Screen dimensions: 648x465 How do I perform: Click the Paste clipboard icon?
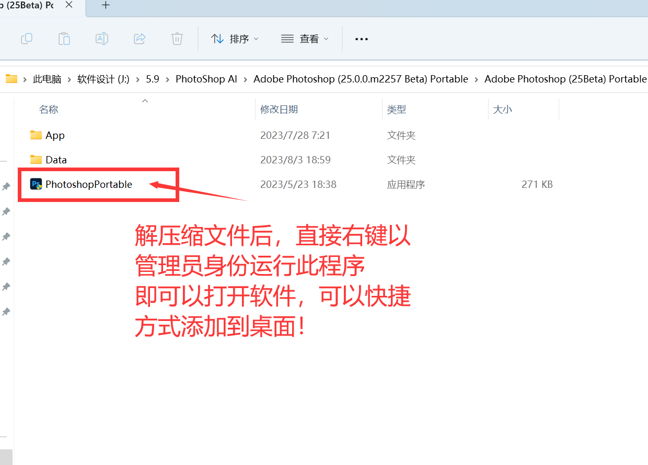(64, 39)
